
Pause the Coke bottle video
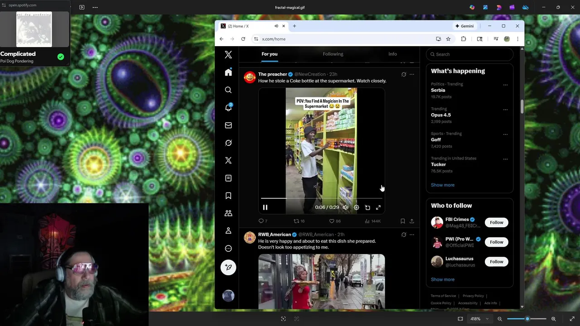pyautogui.click(x=265, y=207)
